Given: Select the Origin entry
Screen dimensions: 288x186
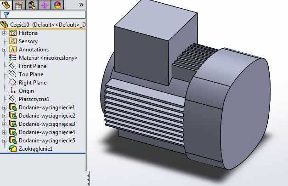Looking at the screenshot, I should coord(26,91).
